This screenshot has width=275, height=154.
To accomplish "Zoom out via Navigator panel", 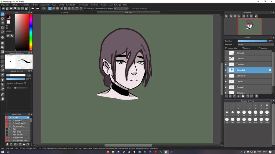I will 239,16.
